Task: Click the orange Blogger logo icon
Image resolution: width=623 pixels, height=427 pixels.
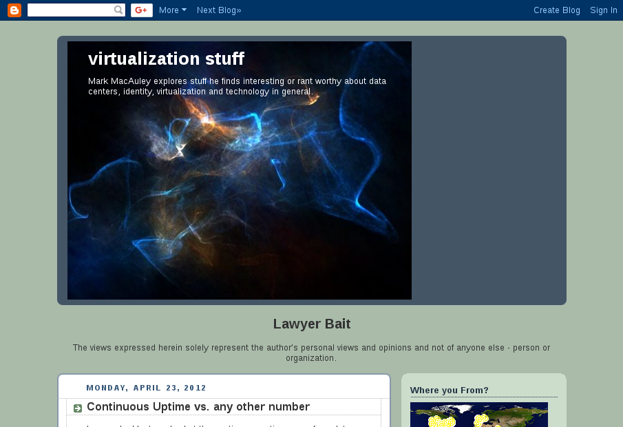Action: tap(14, 10)
